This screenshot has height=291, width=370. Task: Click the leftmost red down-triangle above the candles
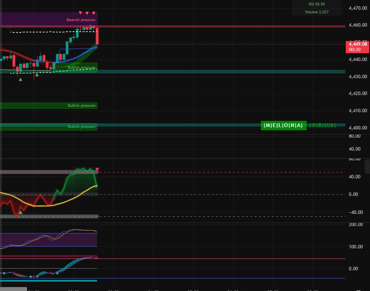[81, 14]
